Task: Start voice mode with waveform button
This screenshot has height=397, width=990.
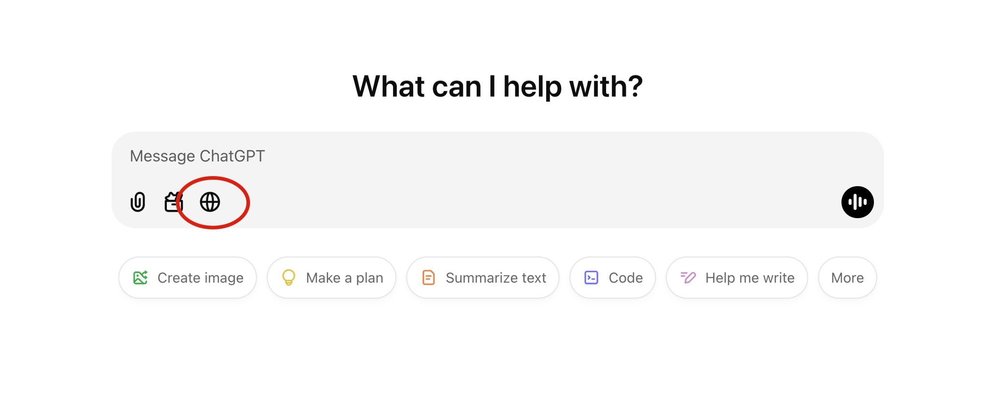Action: tap(857, 202)
